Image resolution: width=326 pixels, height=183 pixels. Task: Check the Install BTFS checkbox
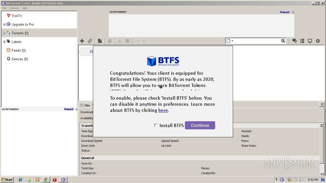156,125
